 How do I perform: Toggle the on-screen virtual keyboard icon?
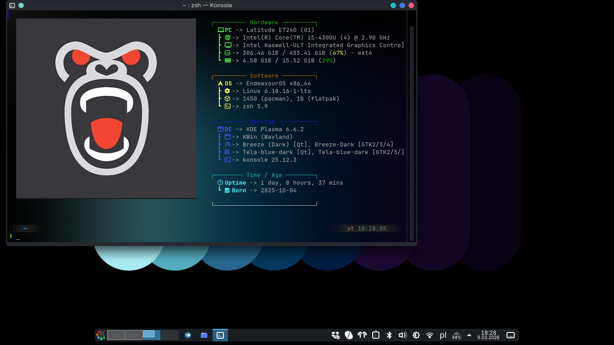click(511, 335)
